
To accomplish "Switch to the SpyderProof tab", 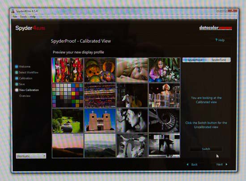I will pyautogui.click(x=195, y=60).
